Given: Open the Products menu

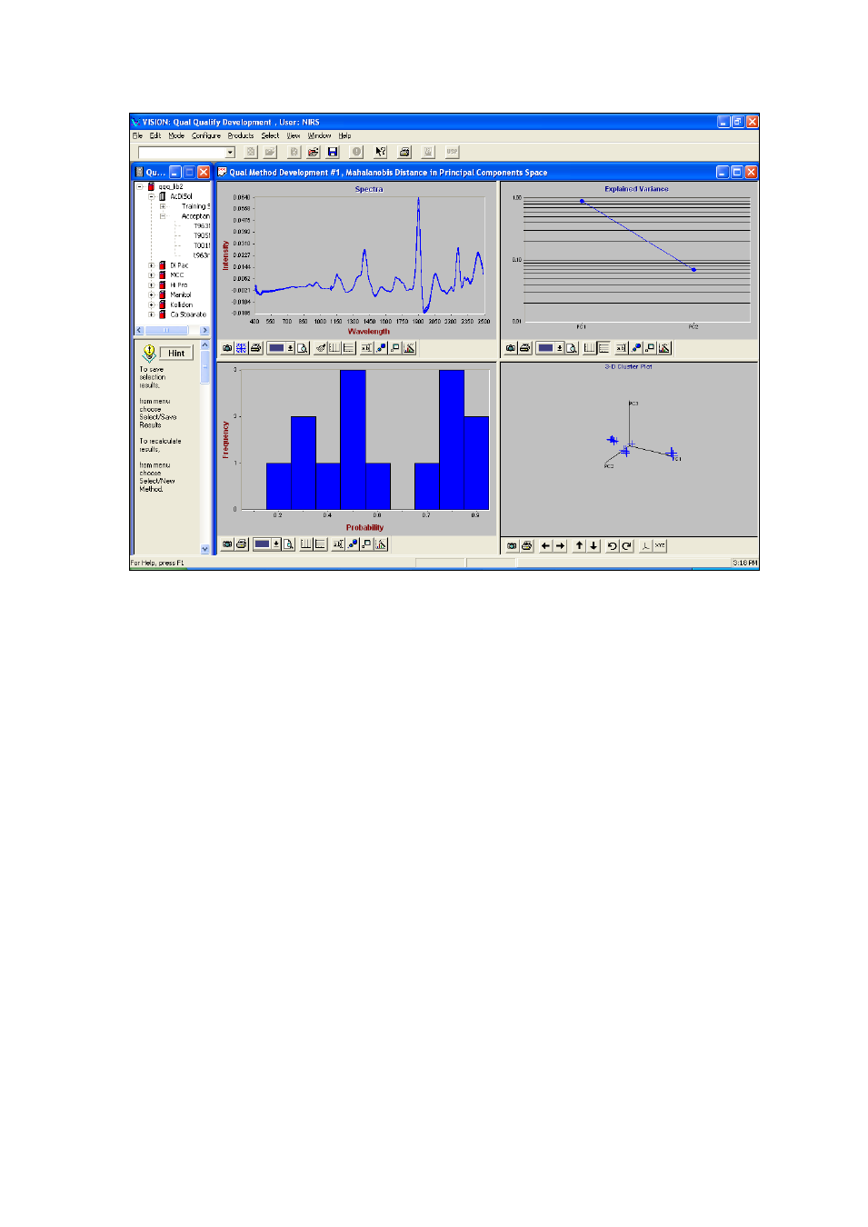Looking at the screenshot, I should 241,135.
